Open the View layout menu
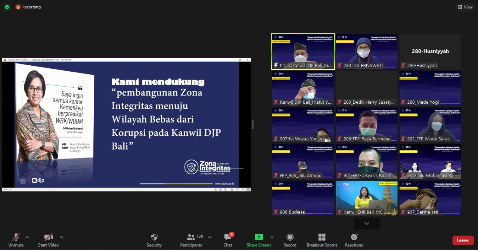The width and height of the screenshot is (478, 250). click(x=465, y=7)
